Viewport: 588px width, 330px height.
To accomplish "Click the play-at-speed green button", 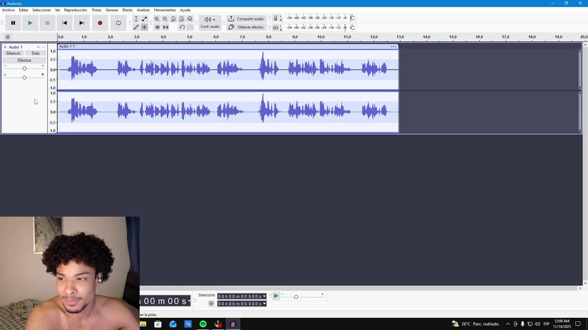I will [x=276, y=296].
